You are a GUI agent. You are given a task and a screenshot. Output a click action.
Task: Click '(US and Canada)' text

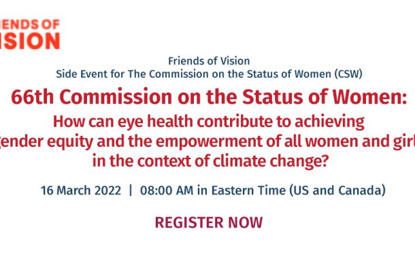click(x=337, y=190)
